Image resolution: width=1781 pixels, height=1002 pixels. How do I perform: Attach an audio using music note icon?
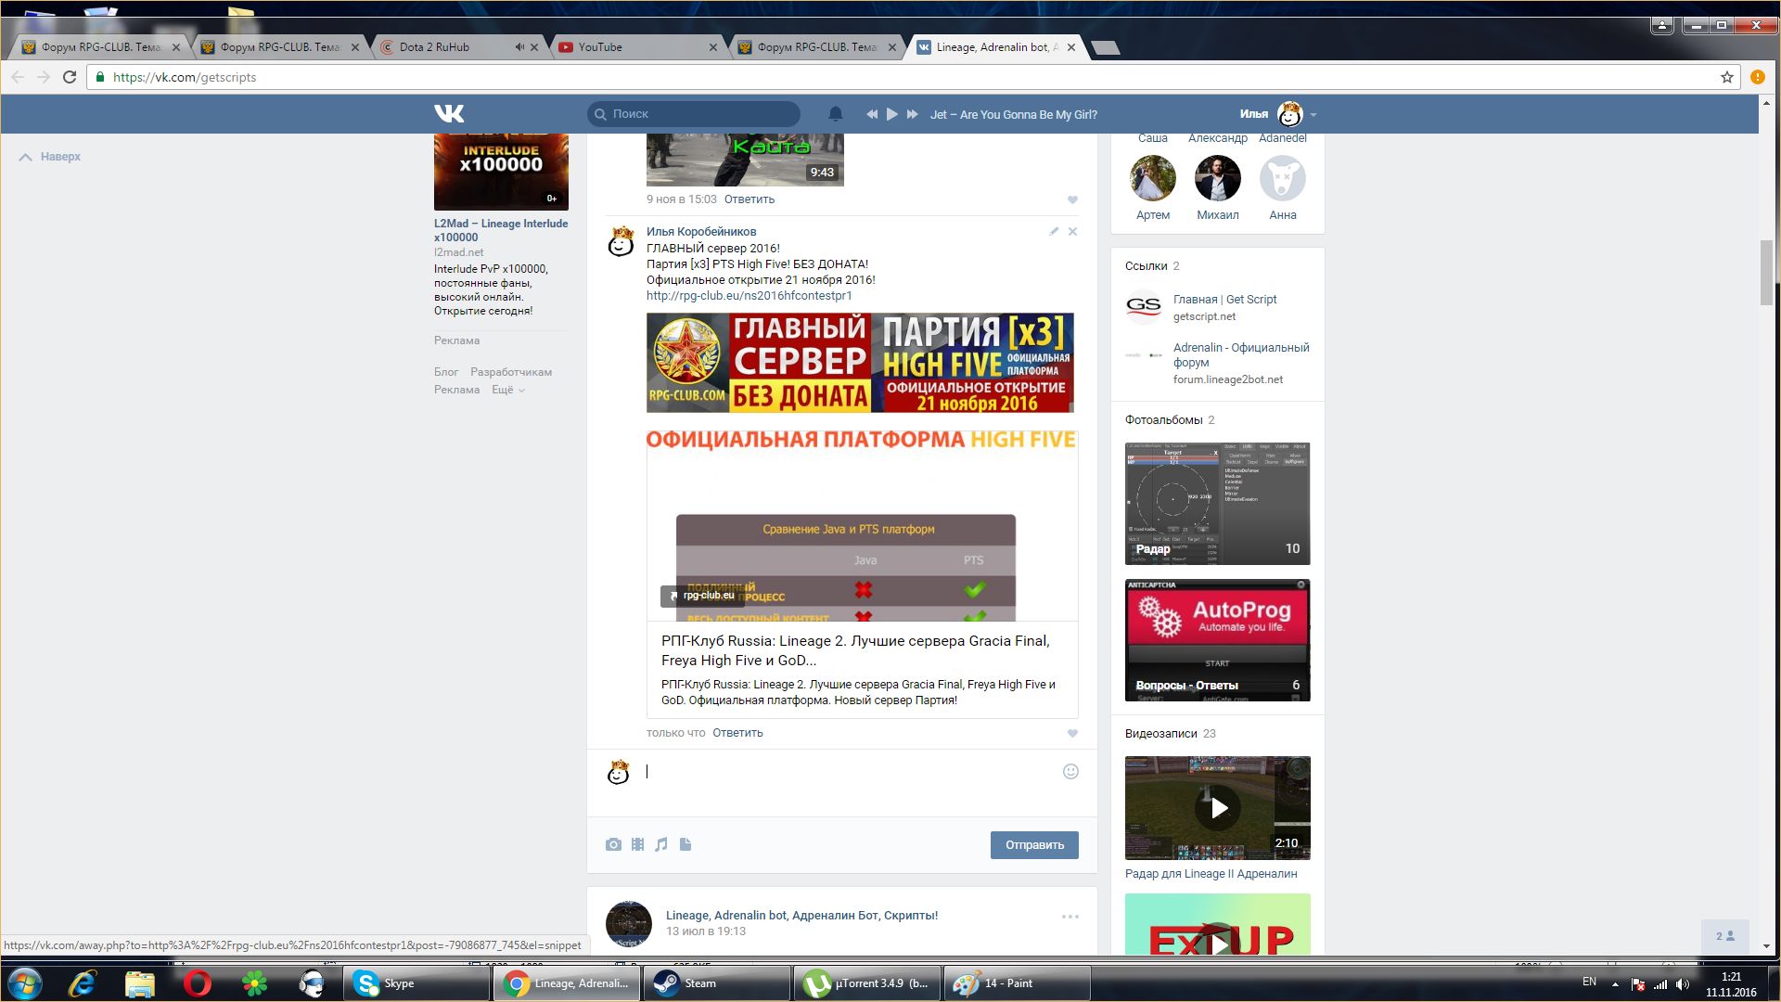tap(661, 844)
